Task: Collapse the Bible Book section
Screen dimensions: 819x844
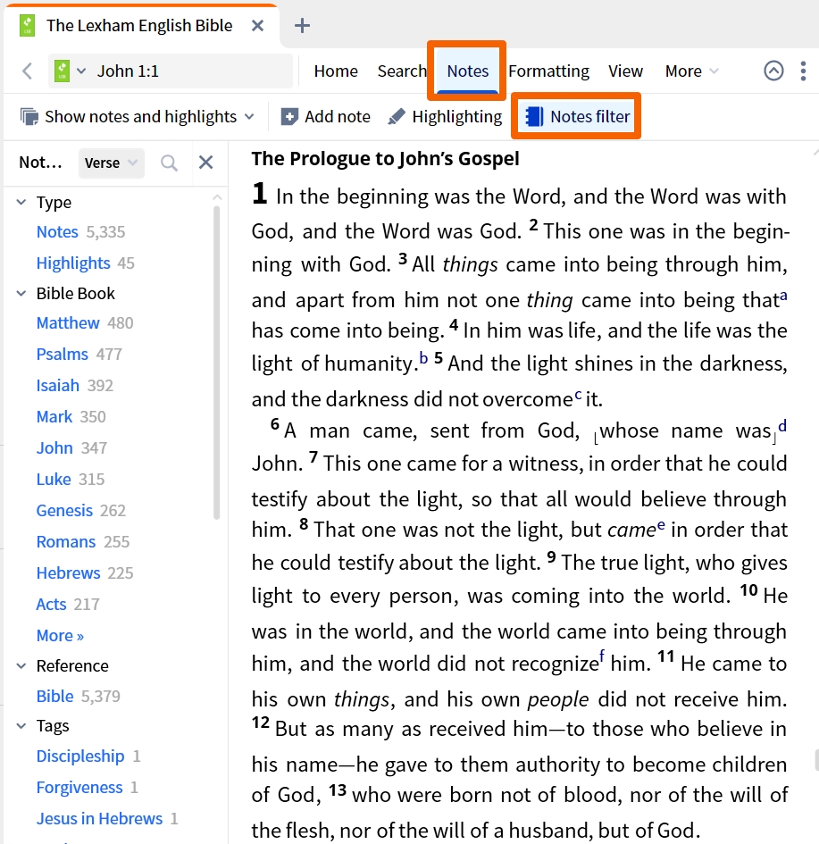Action: pyautogui.click(x=21, y=293)
